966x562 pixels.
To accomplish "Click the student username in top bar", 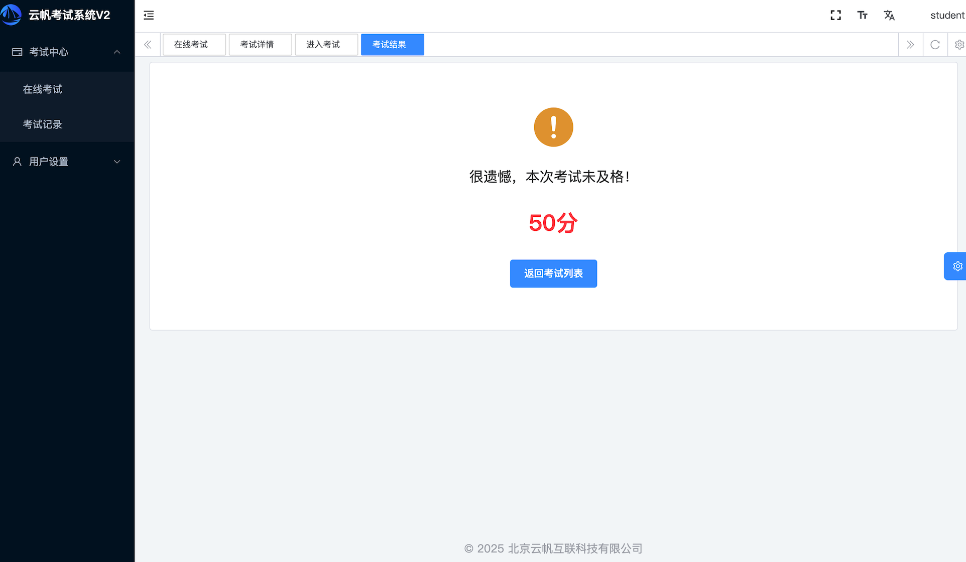I will [x=947, y=15].
